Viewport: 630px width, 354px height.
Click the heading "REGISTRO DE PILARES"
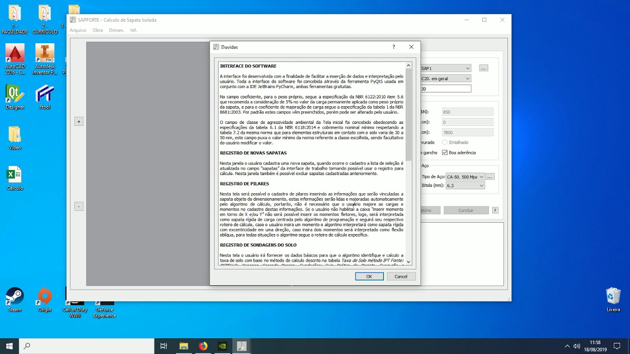point(245,184)
